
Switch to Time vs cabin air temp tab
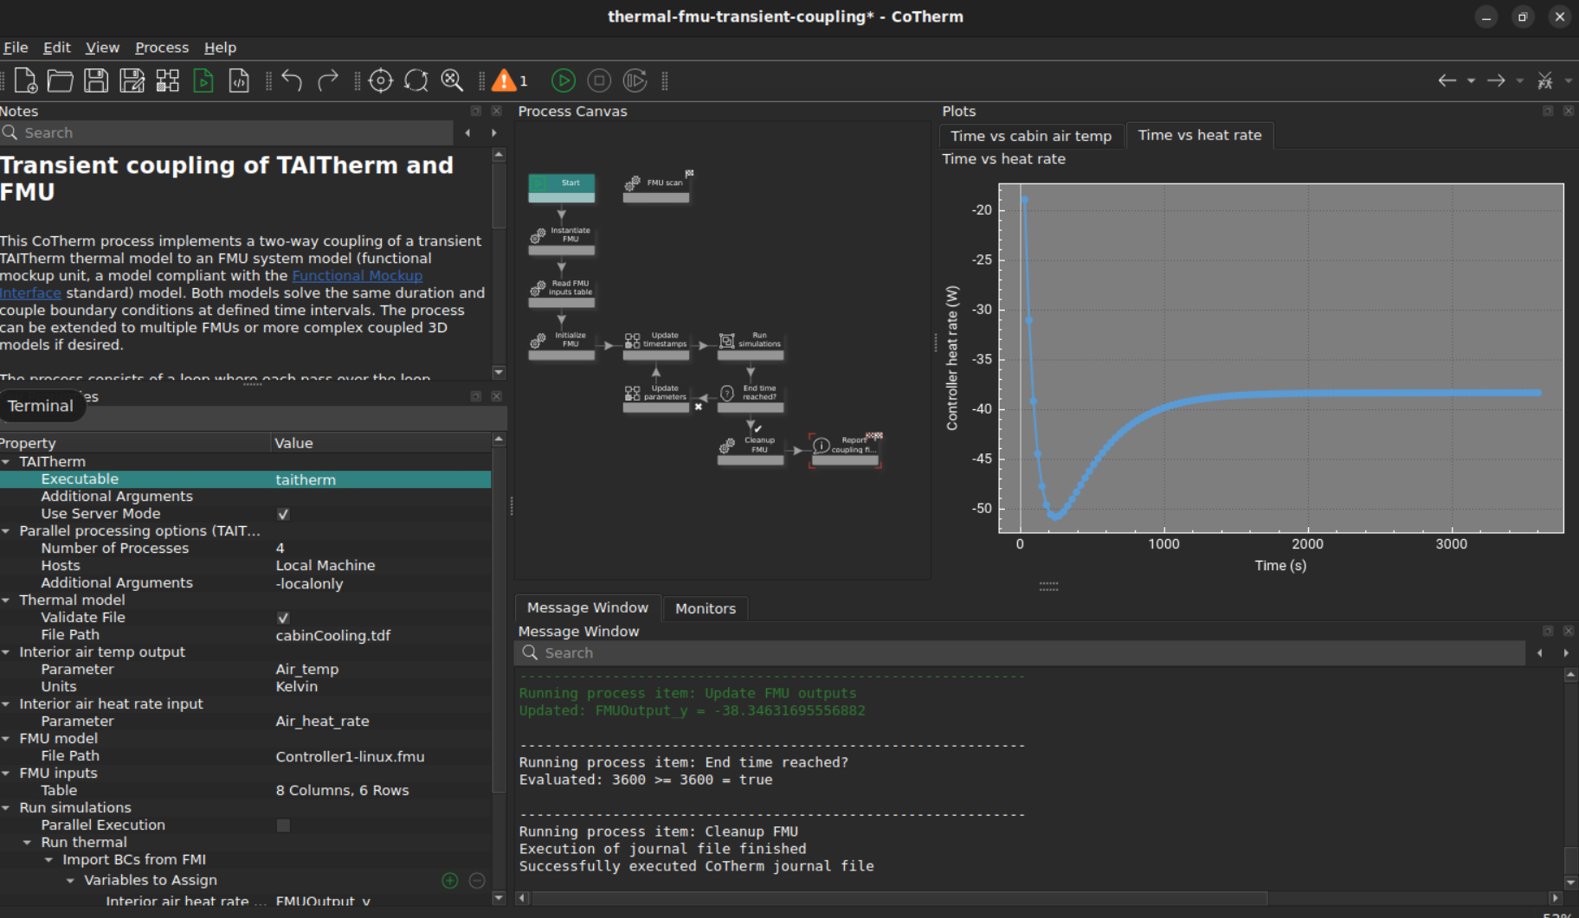[1031, 136]
